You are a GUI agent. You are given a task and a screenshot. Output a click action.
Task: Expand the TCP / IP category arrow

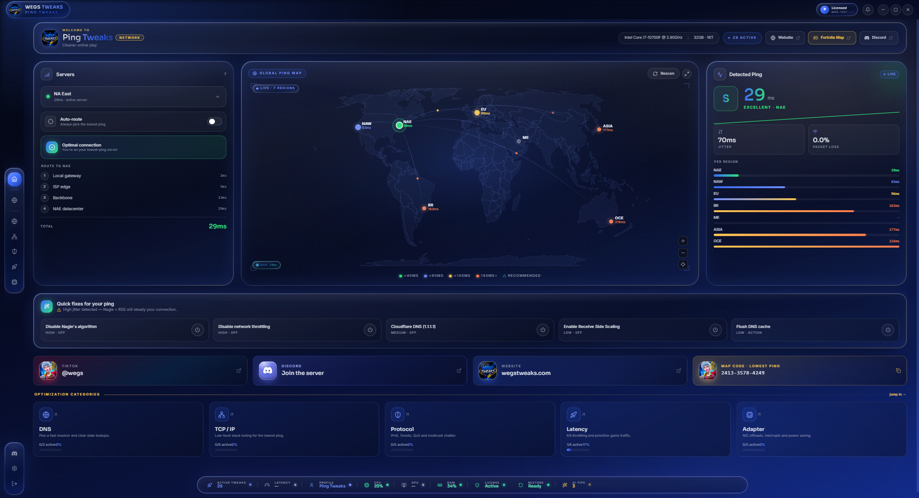pos(232,415)
